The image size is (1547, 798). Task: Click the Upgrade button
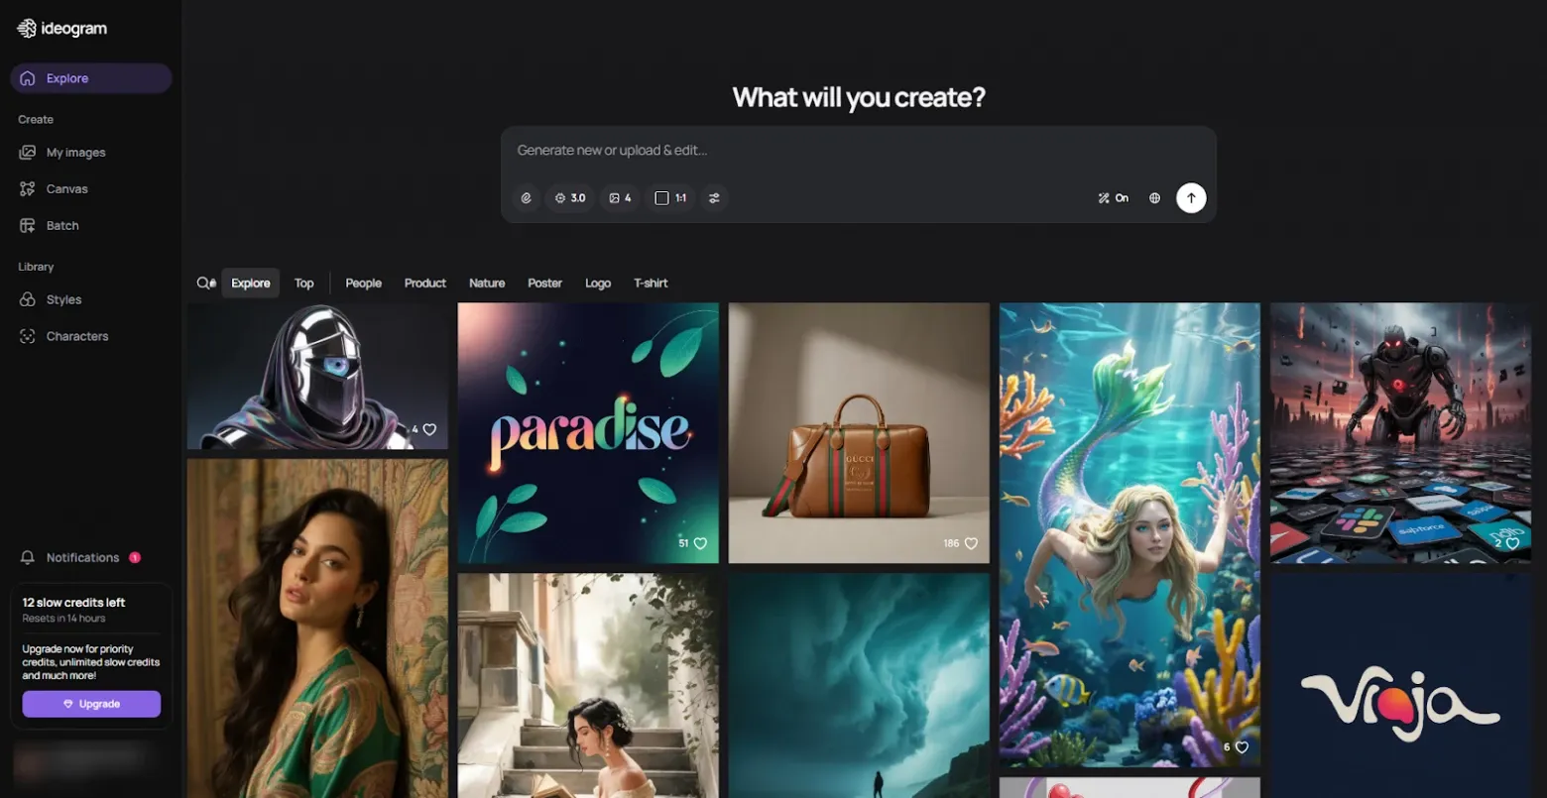pyautogui.click(x=91, y=704)
